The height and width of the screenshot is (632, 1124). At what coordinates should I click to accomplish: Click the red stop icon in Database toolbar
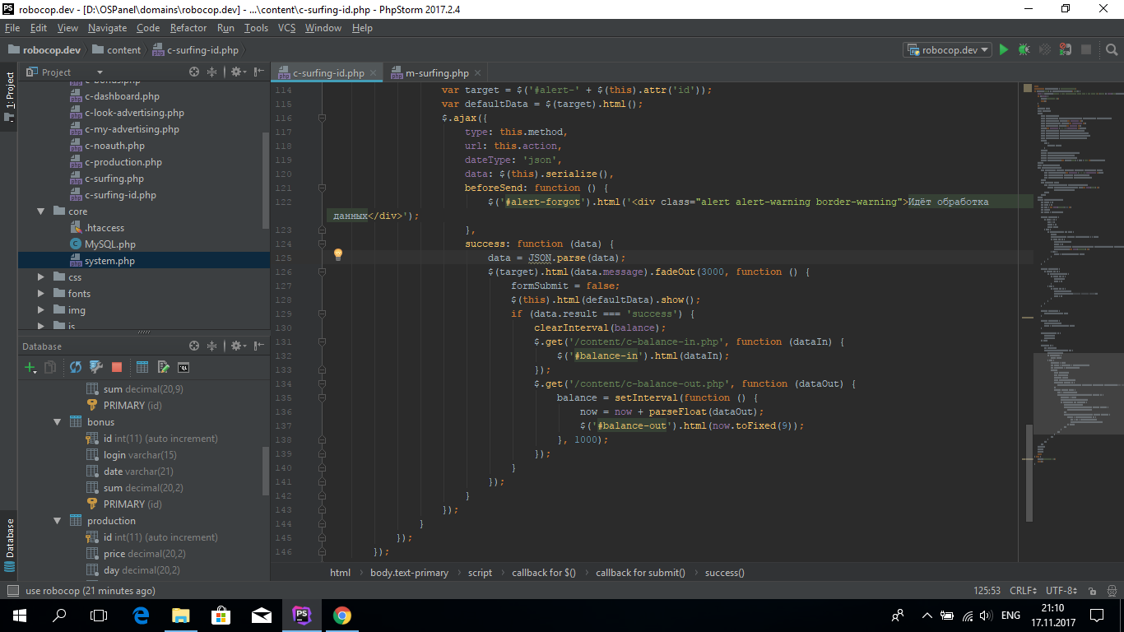pos(117,368)
